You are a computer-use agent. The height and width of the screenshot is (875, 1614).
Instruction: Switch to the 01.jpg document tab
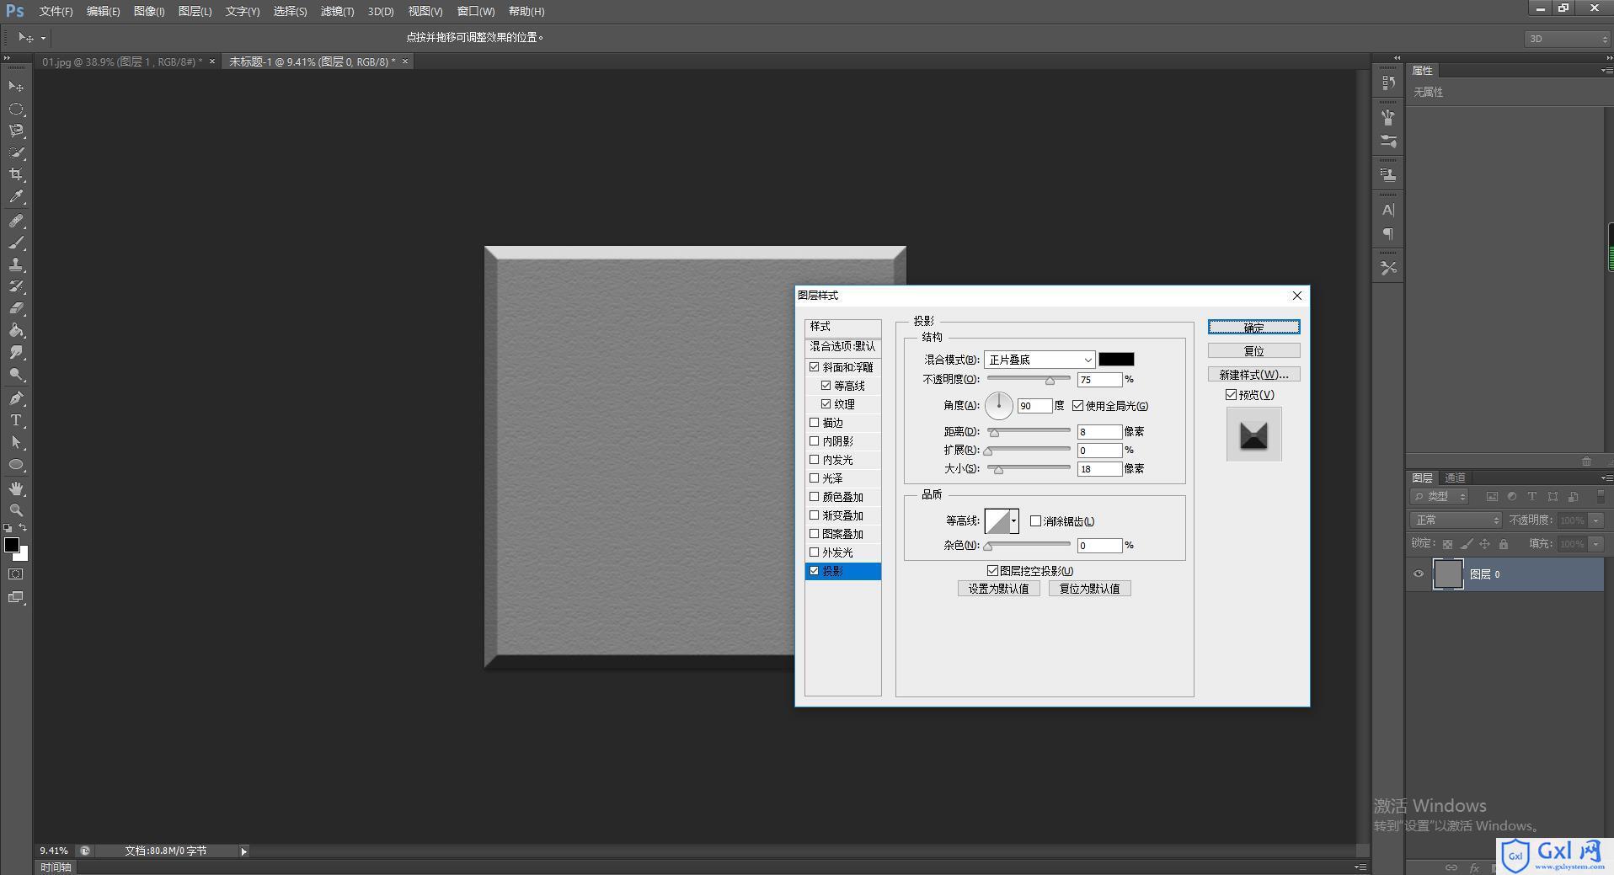[x=122, y=61]
